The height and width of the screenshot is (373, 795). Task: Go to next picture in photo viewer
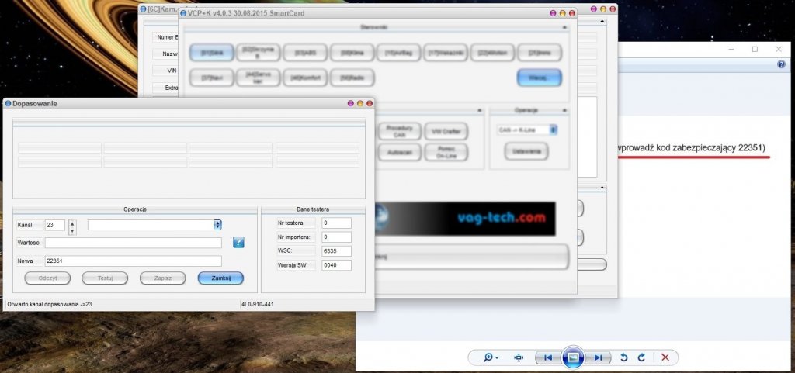pos(599,357)
